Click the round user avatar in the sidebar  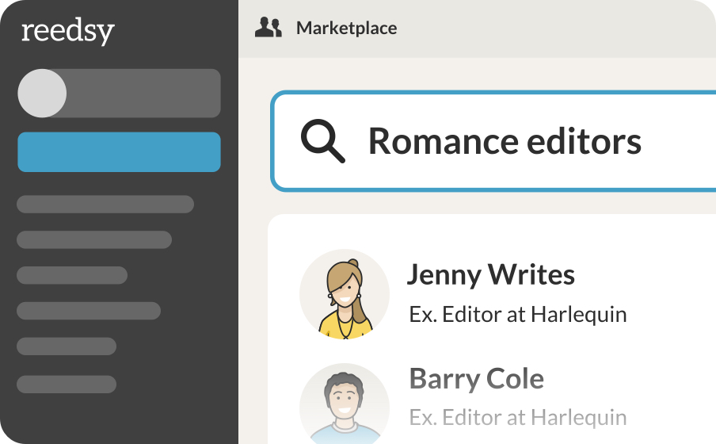pos(42,94)
